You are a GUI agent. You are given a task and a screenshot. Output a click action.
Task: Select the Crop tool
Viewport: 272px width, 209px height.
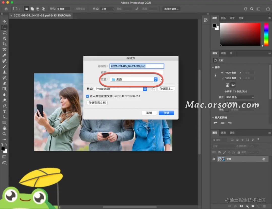(x=4, y=44)
